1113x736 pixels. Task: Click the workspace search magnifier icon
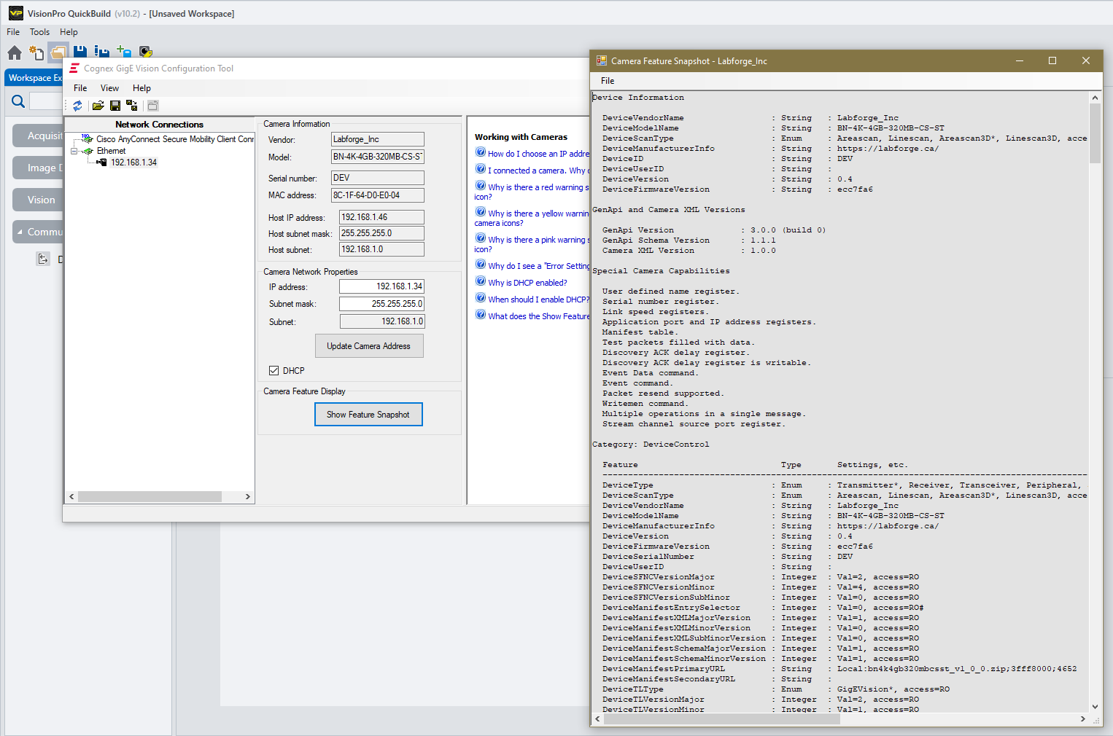pos(18,101)
